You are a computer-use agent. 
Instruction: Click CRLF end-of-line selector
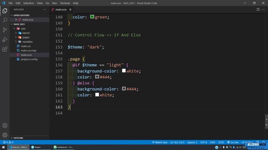click(x=213, y=142)
